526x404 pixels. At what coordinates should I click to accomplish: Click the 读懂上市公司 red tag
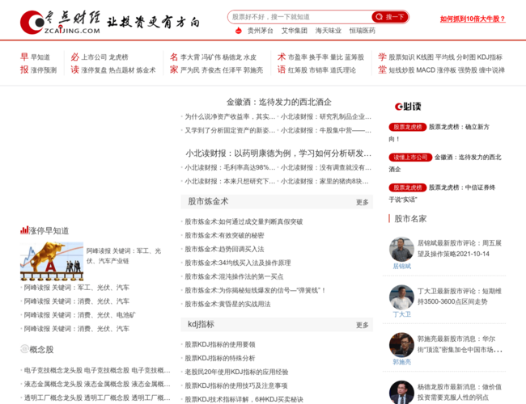410,158
